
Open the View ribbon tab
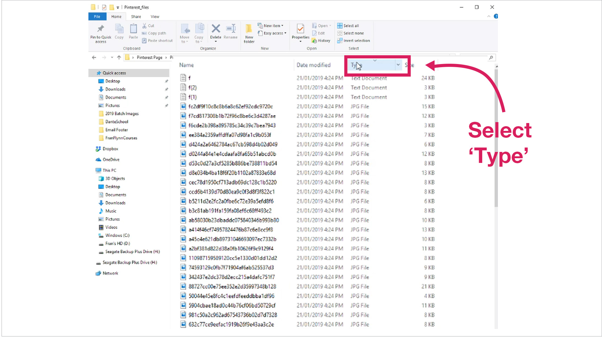[x=155, y=17]
